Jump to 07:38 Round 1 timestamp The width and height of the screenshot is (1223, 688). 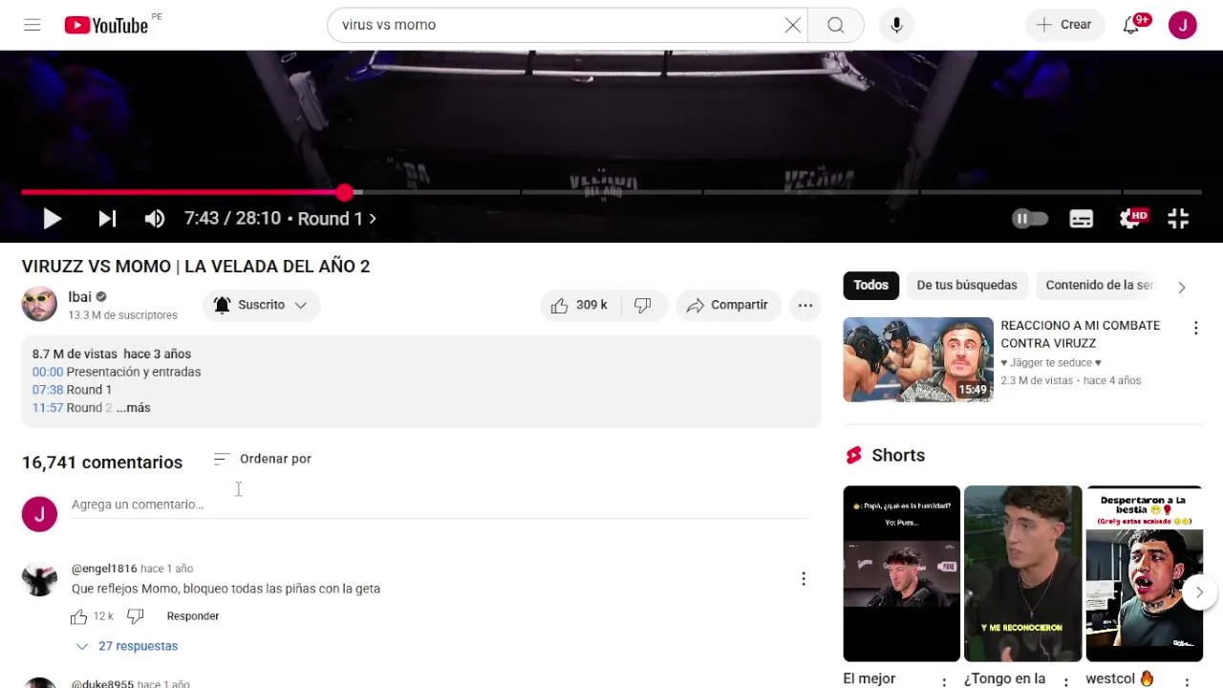coord(48,390)
